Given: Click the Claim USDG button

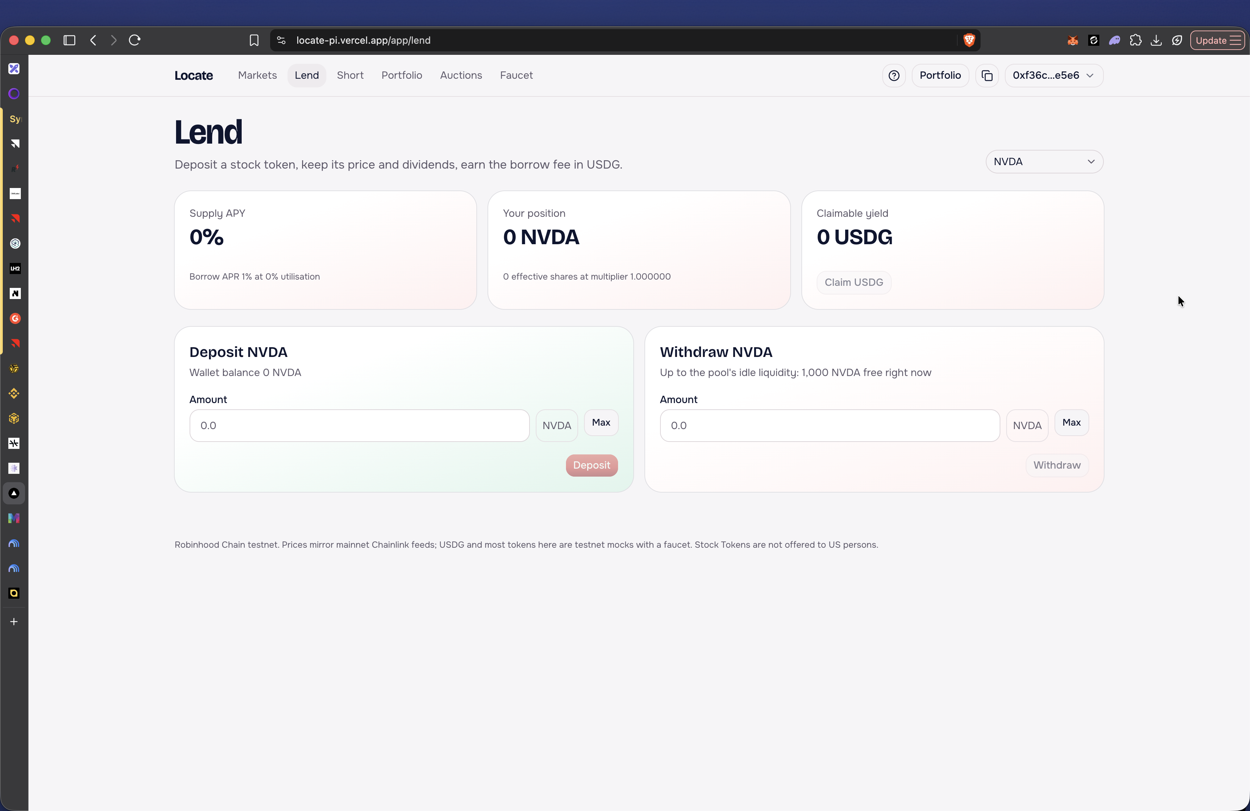Looking at the screenshot, I should click(x=853, y=282).
